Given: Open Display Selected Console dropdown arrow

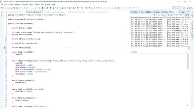Looking at the screenshot, I should 179,15.
